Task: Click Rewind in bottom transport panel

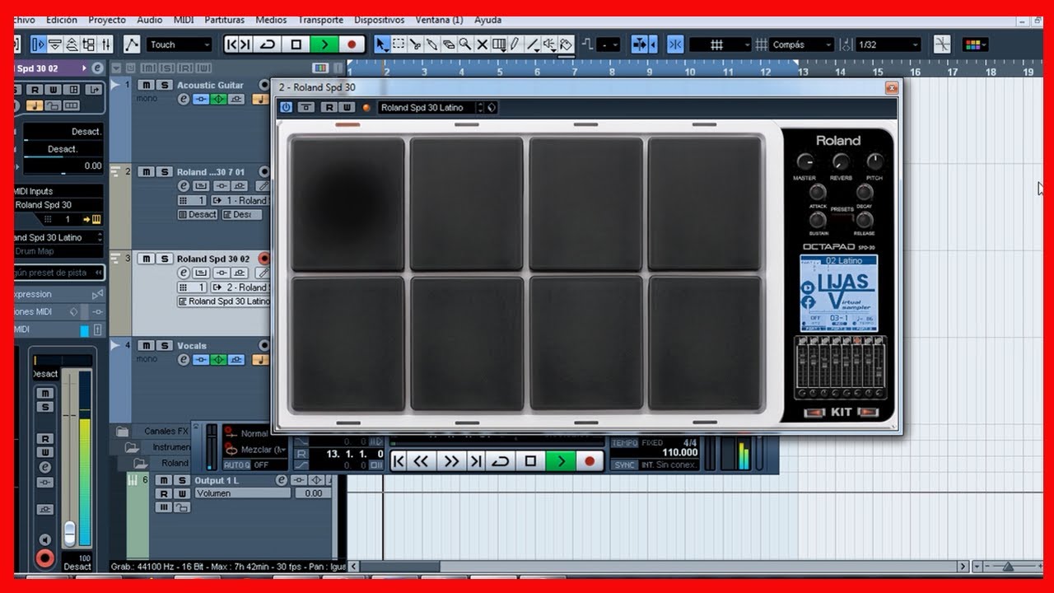Action: pos(421,462)
